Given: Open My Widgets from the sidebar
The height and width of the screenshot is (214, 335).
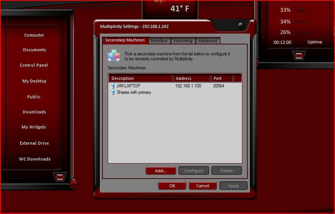Looking at the screenshot, I should pyautogui.click(x=34, y=127).
